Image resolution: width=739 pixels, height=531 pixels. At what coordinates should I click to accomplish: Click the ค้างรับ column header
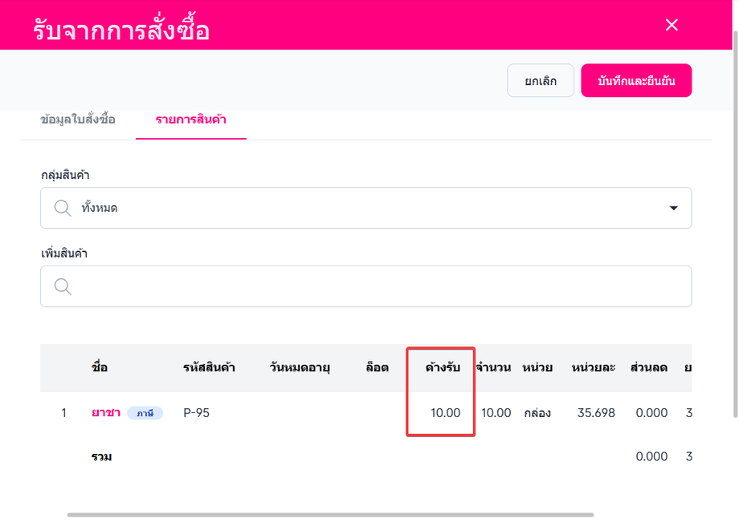[443, 367]
